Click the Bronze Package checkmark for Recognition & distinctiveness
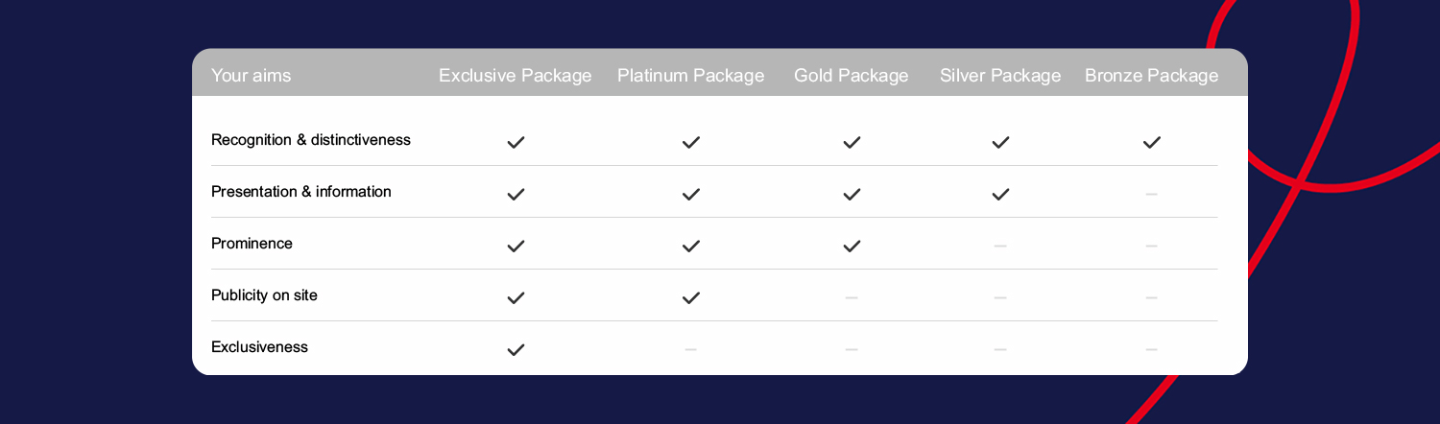 [1152, 142]
